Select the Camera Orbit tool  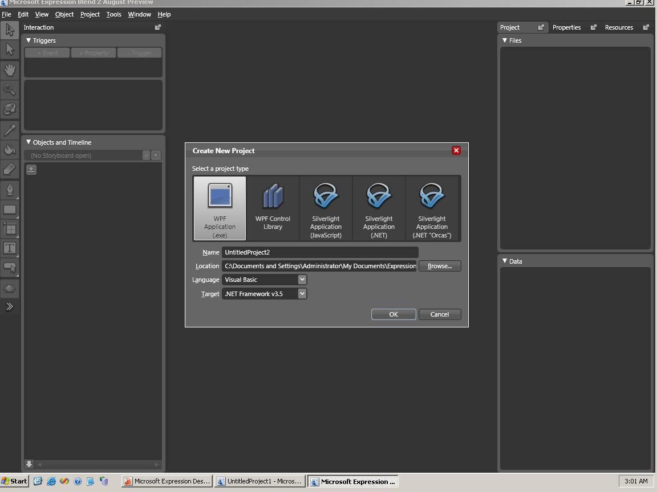pyautogui.click(x=10, y=109)
